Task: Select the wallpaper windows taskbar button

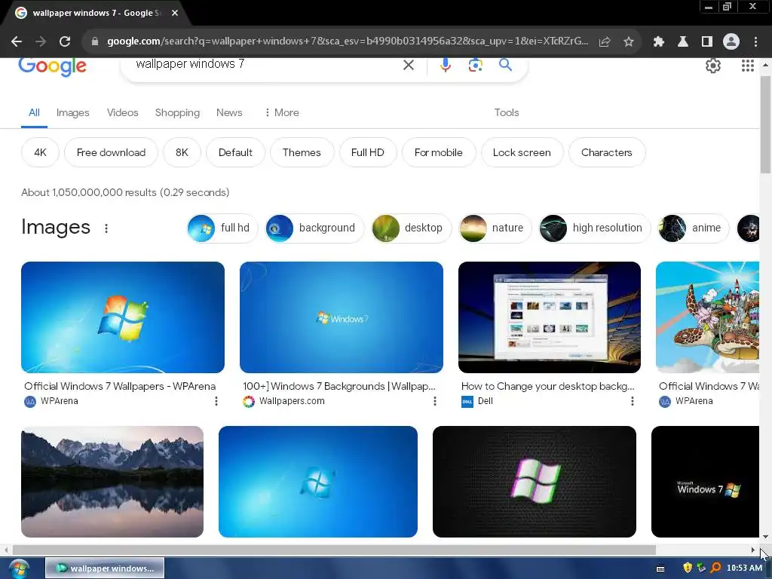Action: pos(105,568)
